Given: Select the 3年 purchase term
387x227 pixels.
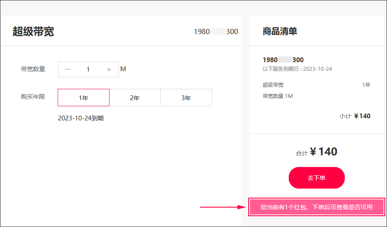Looking at the screenshot, I should click(x=186, y=98).
